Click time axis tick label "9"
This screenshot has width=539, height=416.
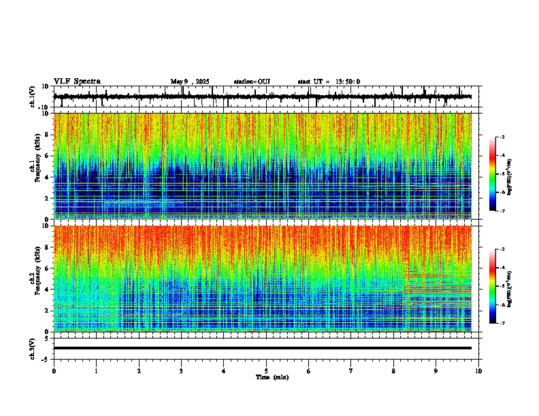[x=436, y=371]
